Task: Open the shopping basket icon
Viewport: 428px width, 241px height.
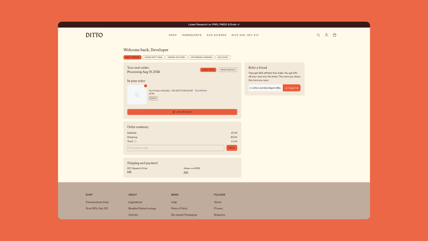Action: click(334, 35)
